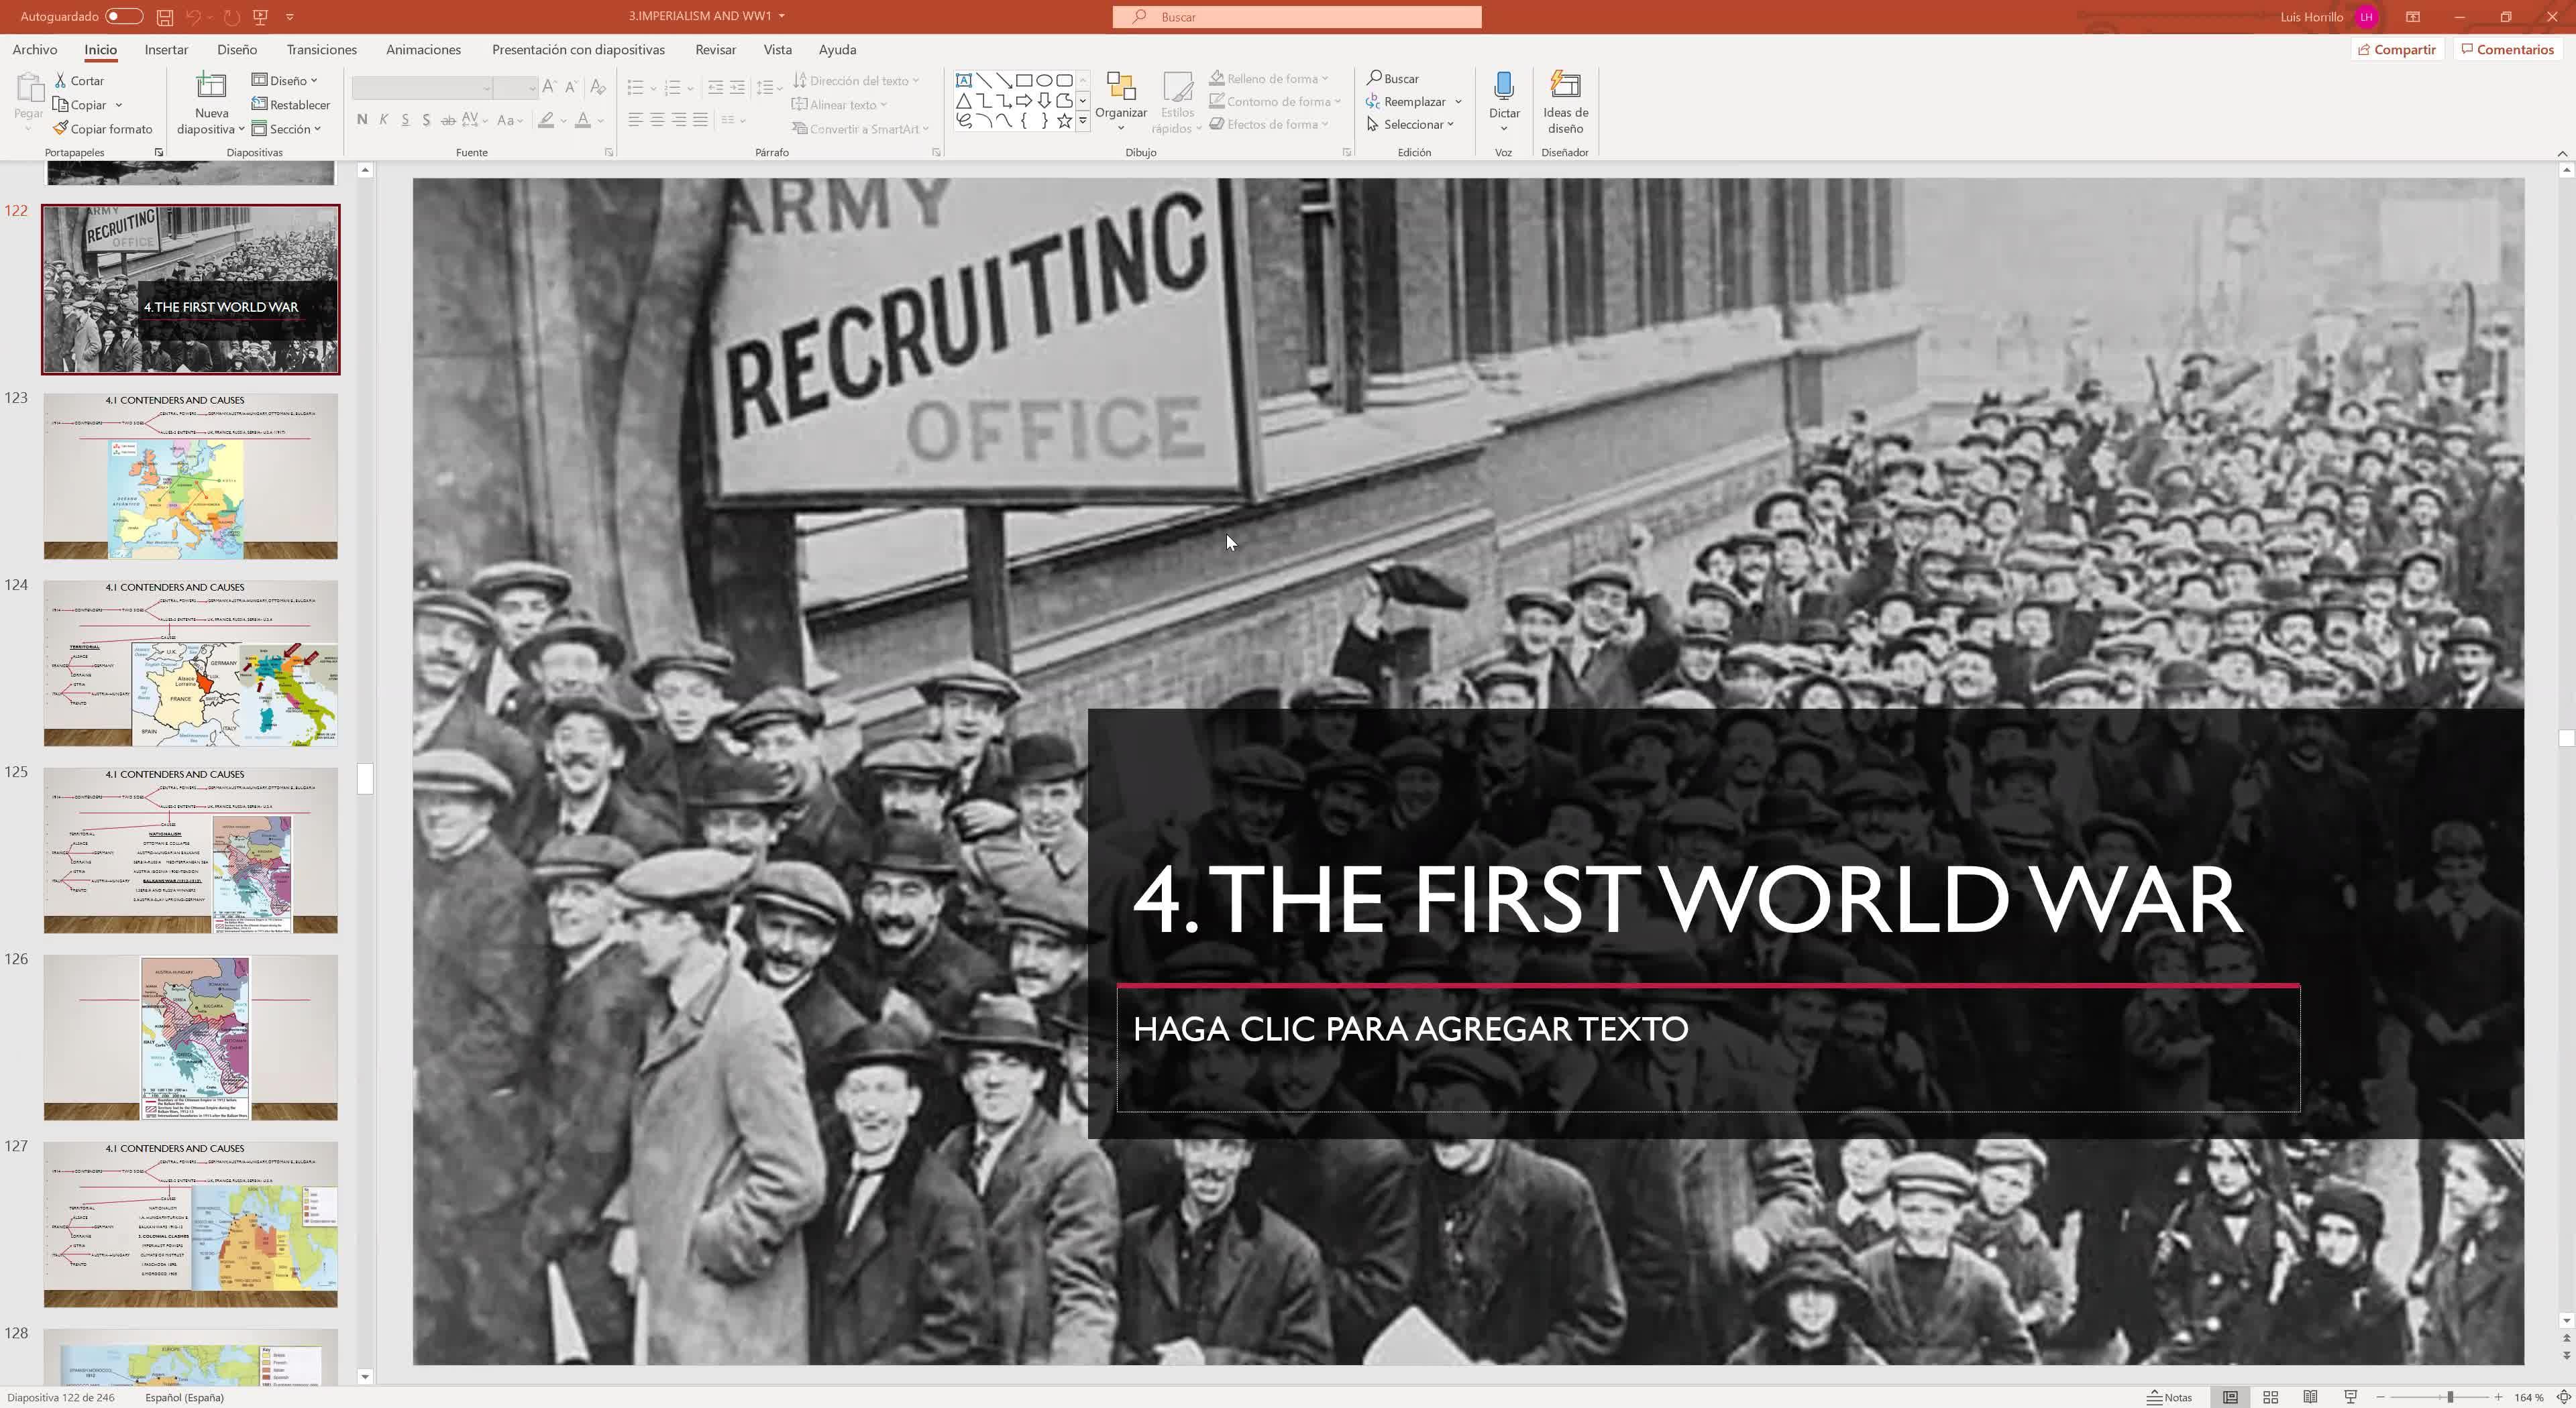2576x1408 pixels.
Task: Toggle normal view button in status bar
Action: 2230,1397
